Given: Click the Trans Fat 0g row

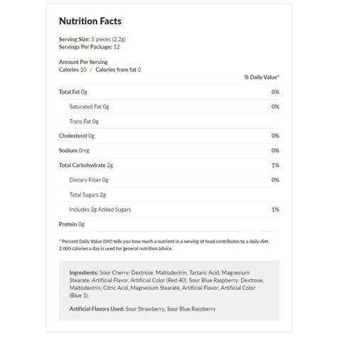Looking at the screenshot, I should (x=169, y=122).
